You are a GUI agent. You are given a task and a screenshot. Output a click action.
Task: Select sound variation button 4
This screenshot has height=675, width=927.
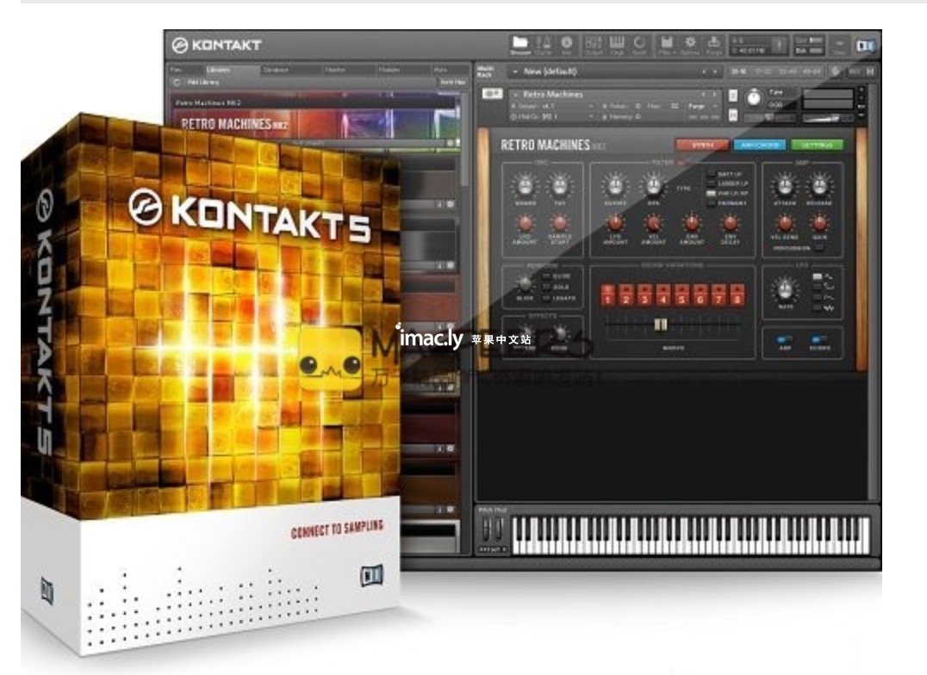[663, 294]
